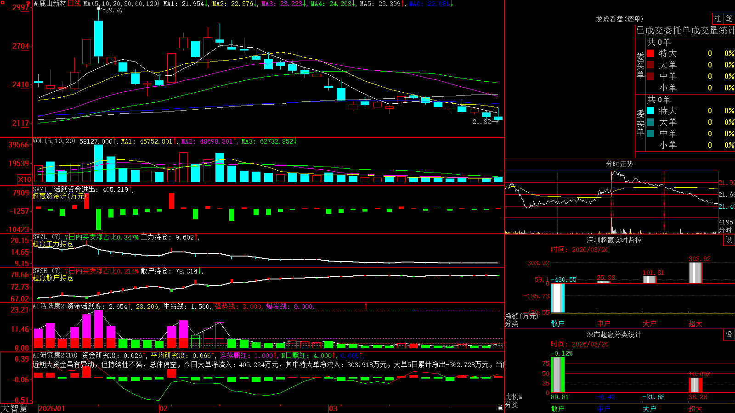The image size is (735, 413).
Task: Select the AI研究度2(10) indicator label
Action: 55,356
